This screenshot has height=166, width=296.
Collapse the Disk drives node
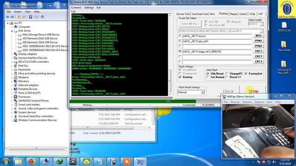click(12, 31)
